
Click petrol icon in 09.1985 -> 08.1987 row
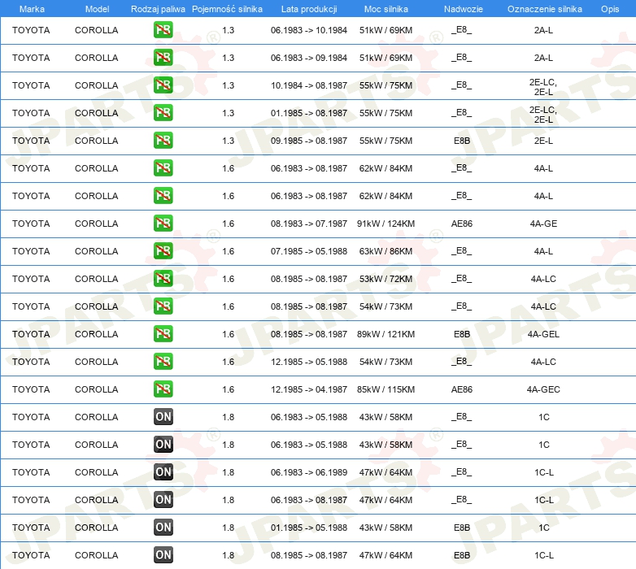[163, 141]
